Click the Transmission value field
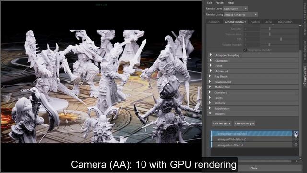This screenshot has height=173, width=307. [x=251, y=34]
